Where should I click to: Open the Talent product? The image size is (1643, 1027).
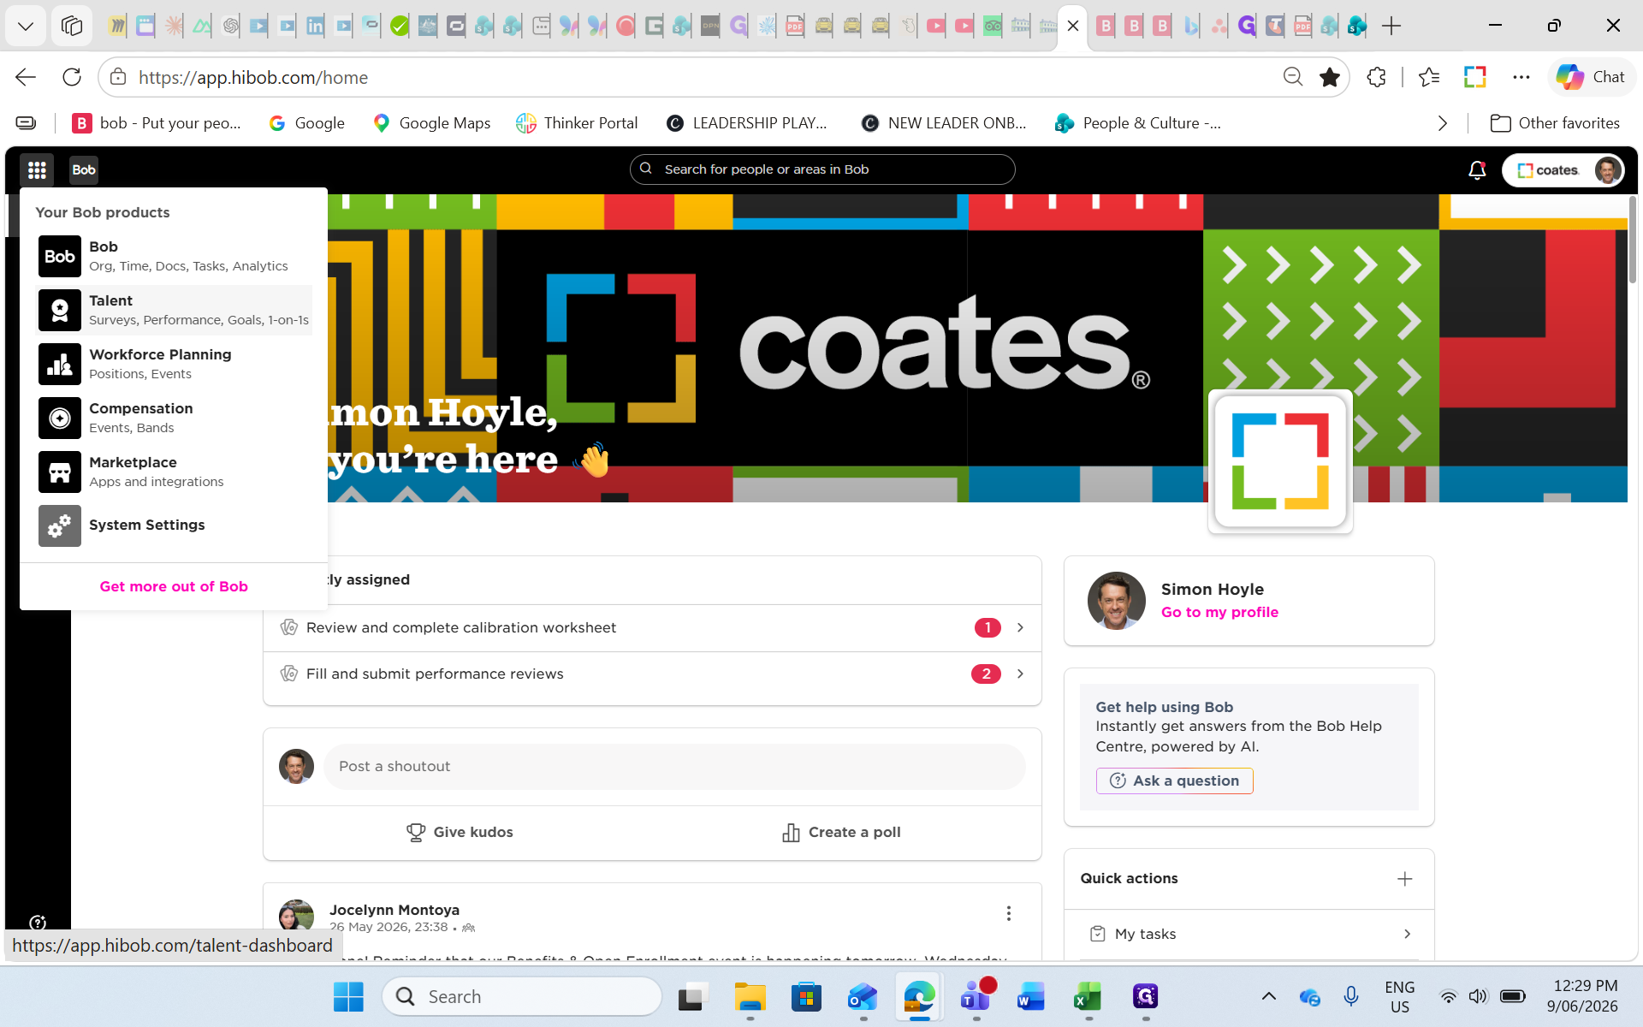coord(175,310)
